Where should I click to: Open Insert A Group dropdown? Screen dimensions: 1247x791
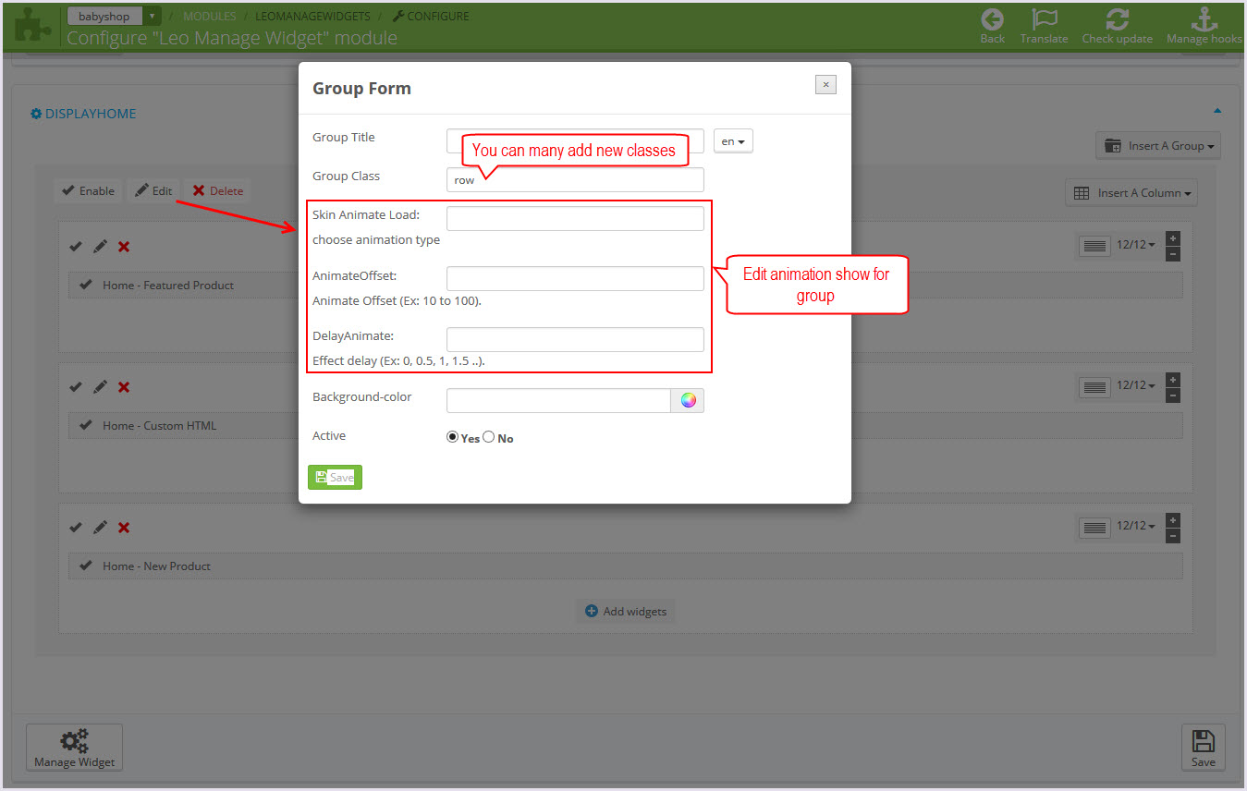coord(1158,145)
